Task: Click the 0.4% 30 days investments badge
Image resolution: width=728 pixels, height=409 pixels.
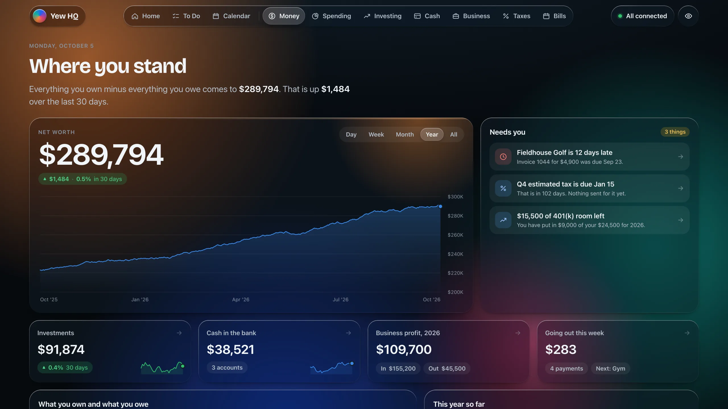Action: click(x=65, y=368)
